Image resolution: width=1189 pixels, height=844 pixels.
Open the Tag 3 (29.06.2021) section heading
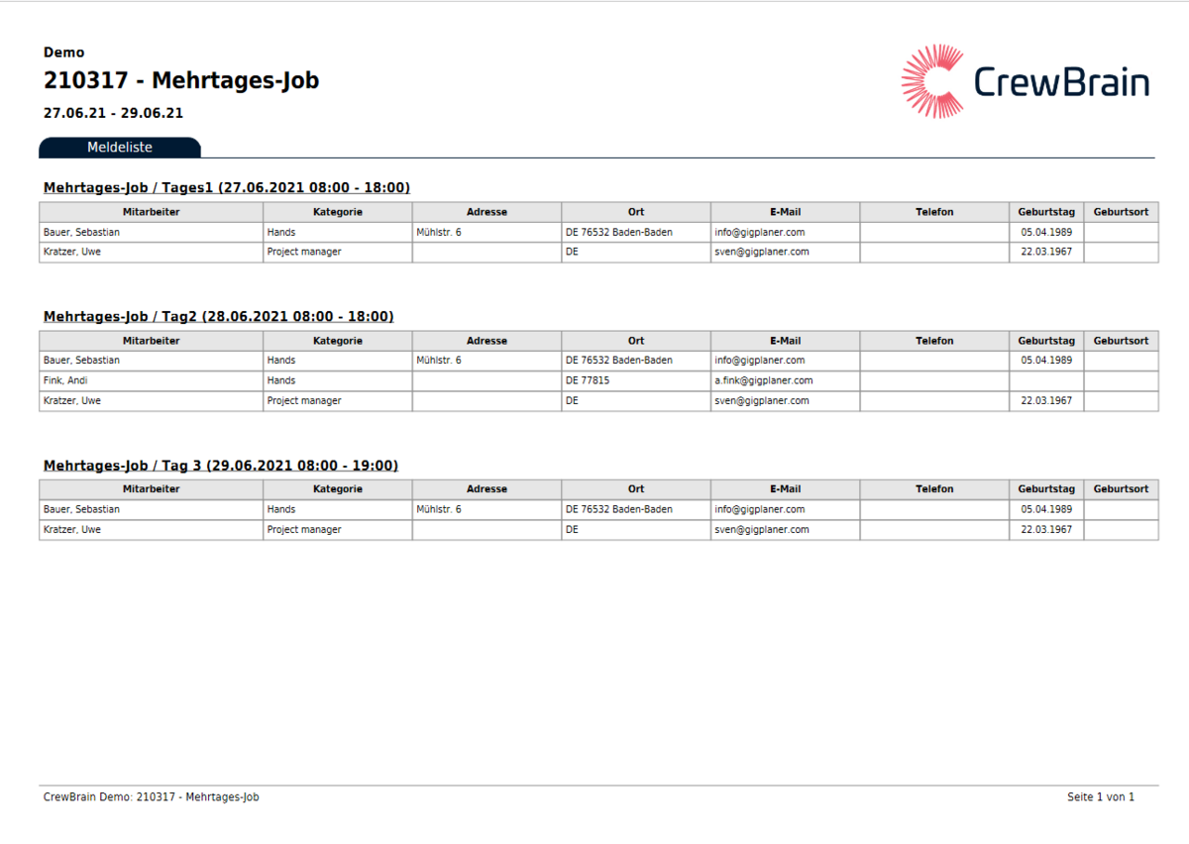(x=221, y=465)
